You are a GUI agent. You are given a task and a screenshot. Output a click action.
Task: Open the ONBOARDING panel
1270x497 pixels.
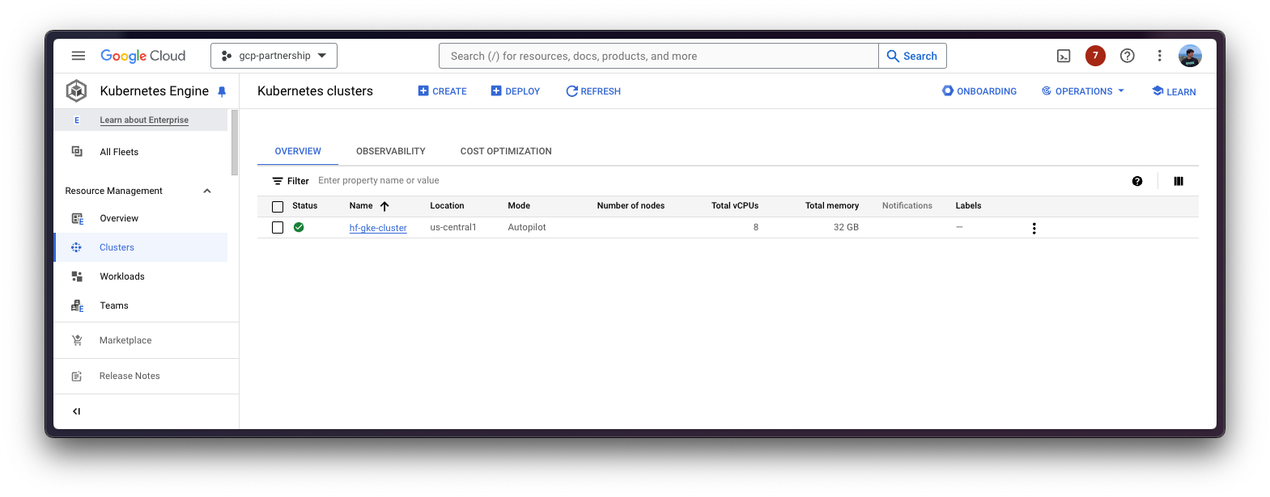coord(979,91)
